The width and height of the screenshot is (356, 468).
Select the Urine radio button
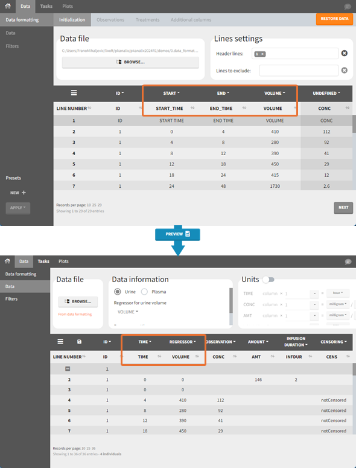click(118, 292)
